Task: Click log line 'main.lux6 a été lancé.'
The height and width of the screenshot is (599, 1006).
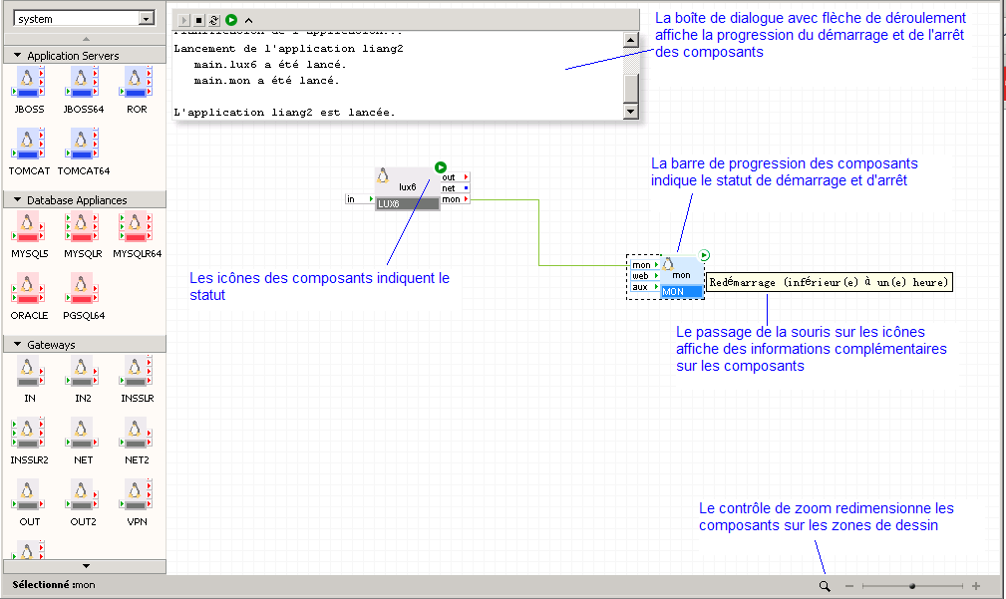Action: coord(270,64)
